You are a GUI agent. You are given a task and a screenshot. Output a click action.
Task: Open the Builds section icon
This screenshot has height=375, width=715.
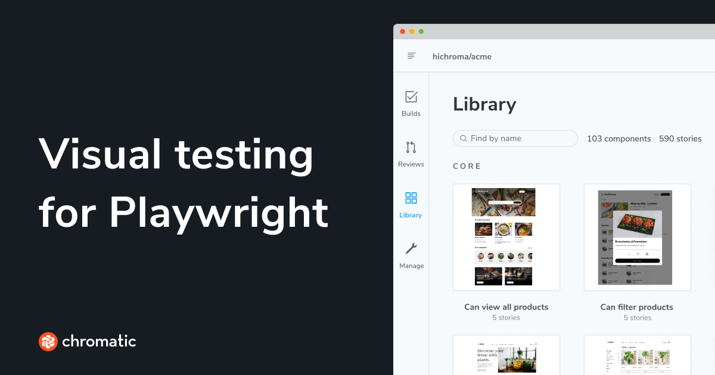411,97
